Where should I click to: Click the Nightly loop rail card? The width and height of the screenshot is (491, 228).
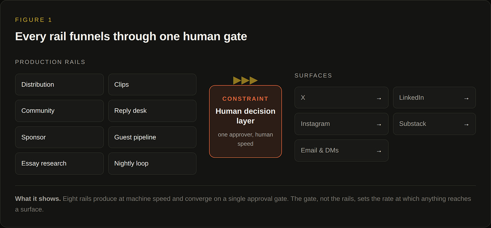pos(152,163)
